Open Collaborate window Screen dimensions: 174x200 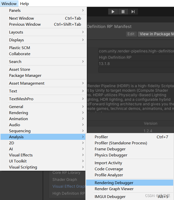click(x=43, y=54)
